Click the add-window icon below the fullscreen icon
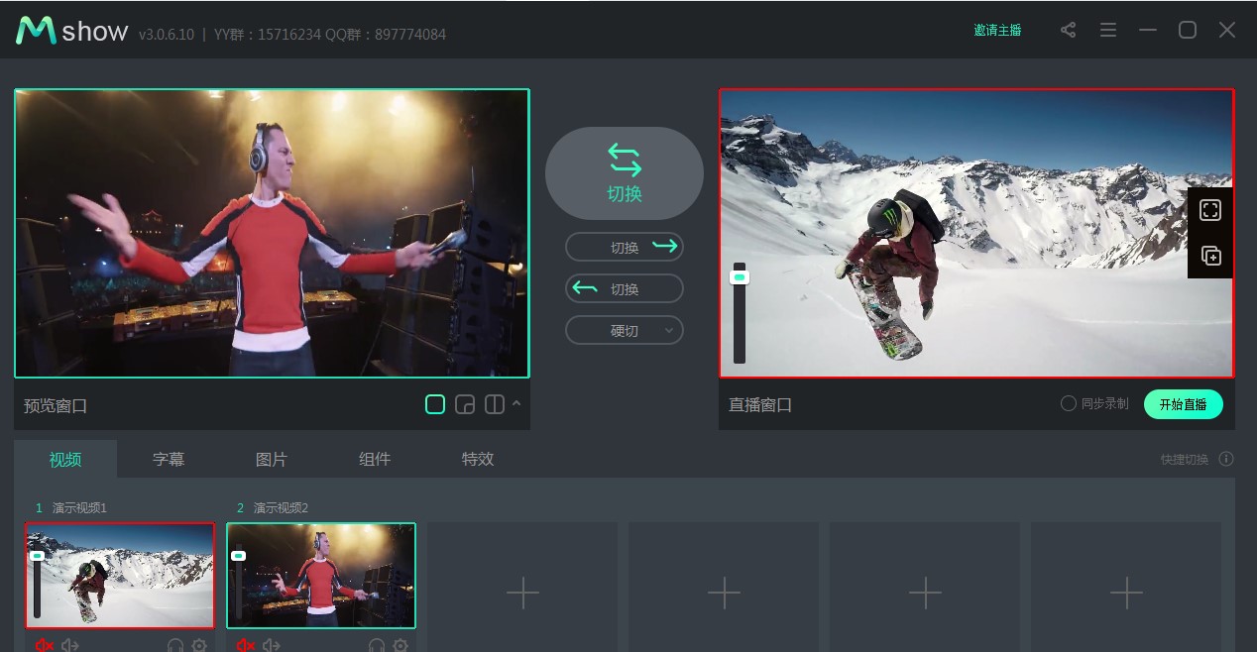The height and width of the screenshot is (652, 1257). pyautogui.click(x=1210, y=256)
